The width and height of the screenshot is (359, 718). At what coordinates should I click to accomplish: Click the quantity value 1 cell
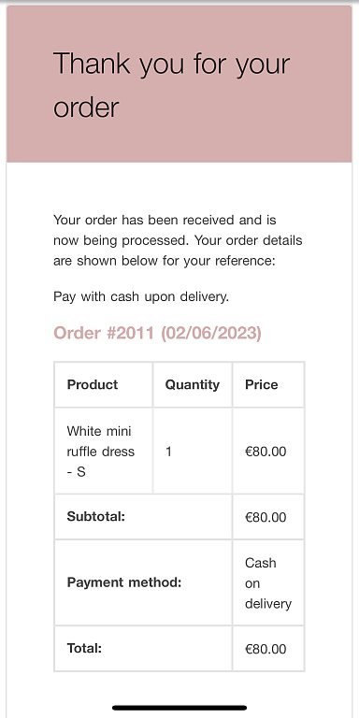click(x=193, y=451)
